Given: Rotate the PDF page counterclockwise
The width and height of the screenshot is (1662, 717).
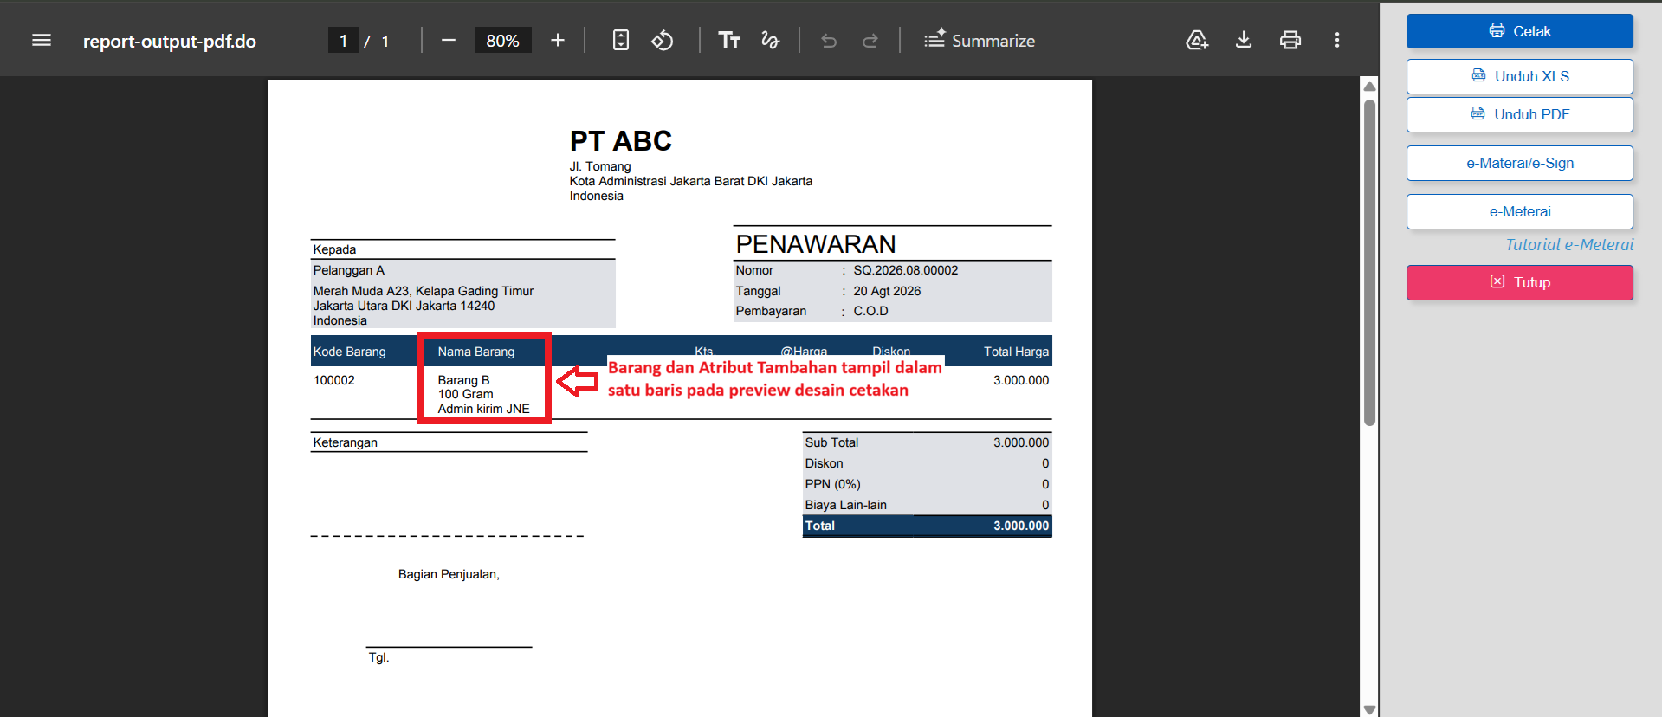Looking at the screenshot, I should pyautogui.click(x=663, y=41).
